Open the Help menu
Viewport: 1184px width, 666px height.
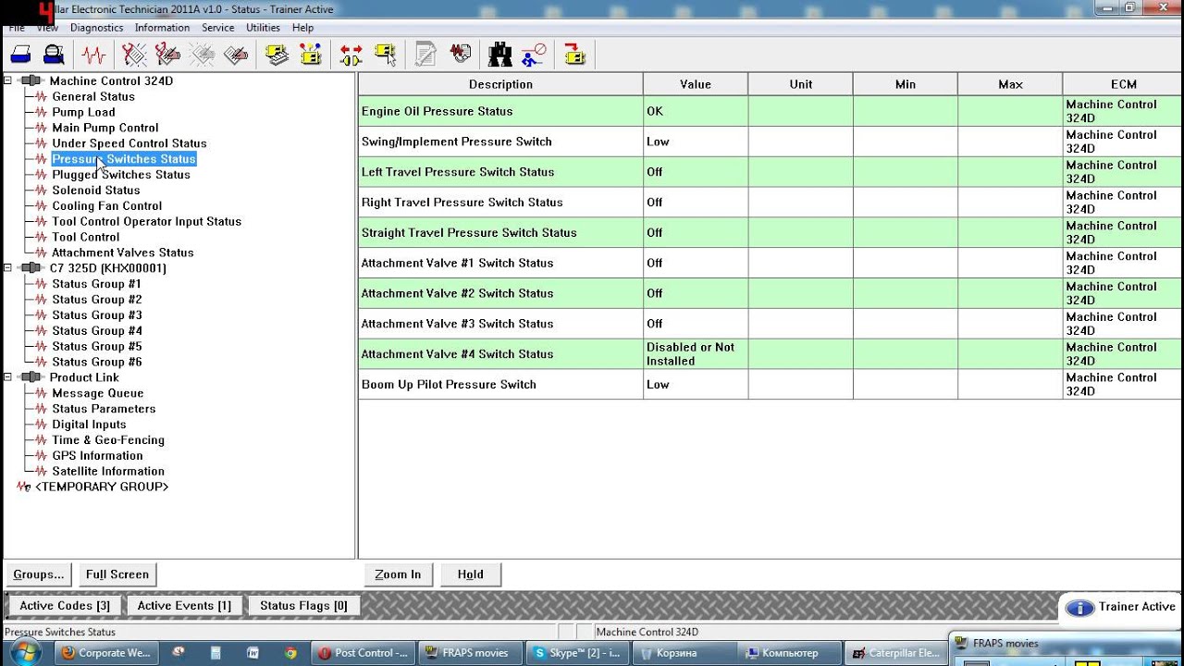(x=302, y=28)
